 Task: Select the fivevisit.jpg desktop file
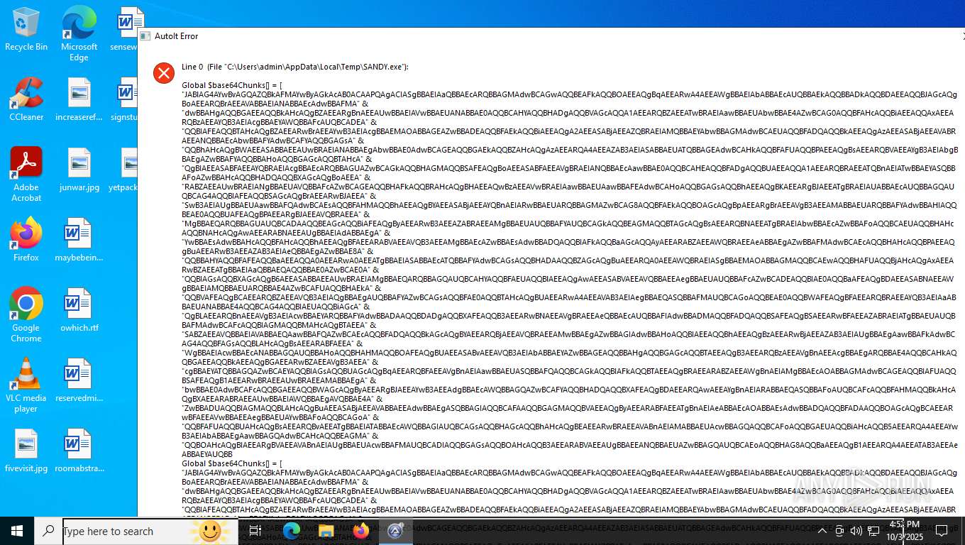[26, 451]
